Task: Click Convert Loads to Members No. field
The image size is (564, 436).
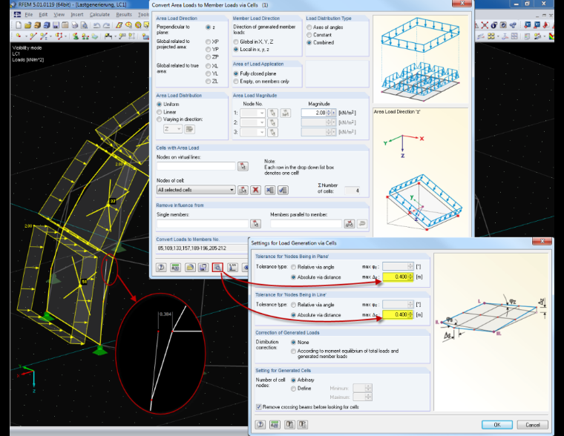Action: pos(203,248)
